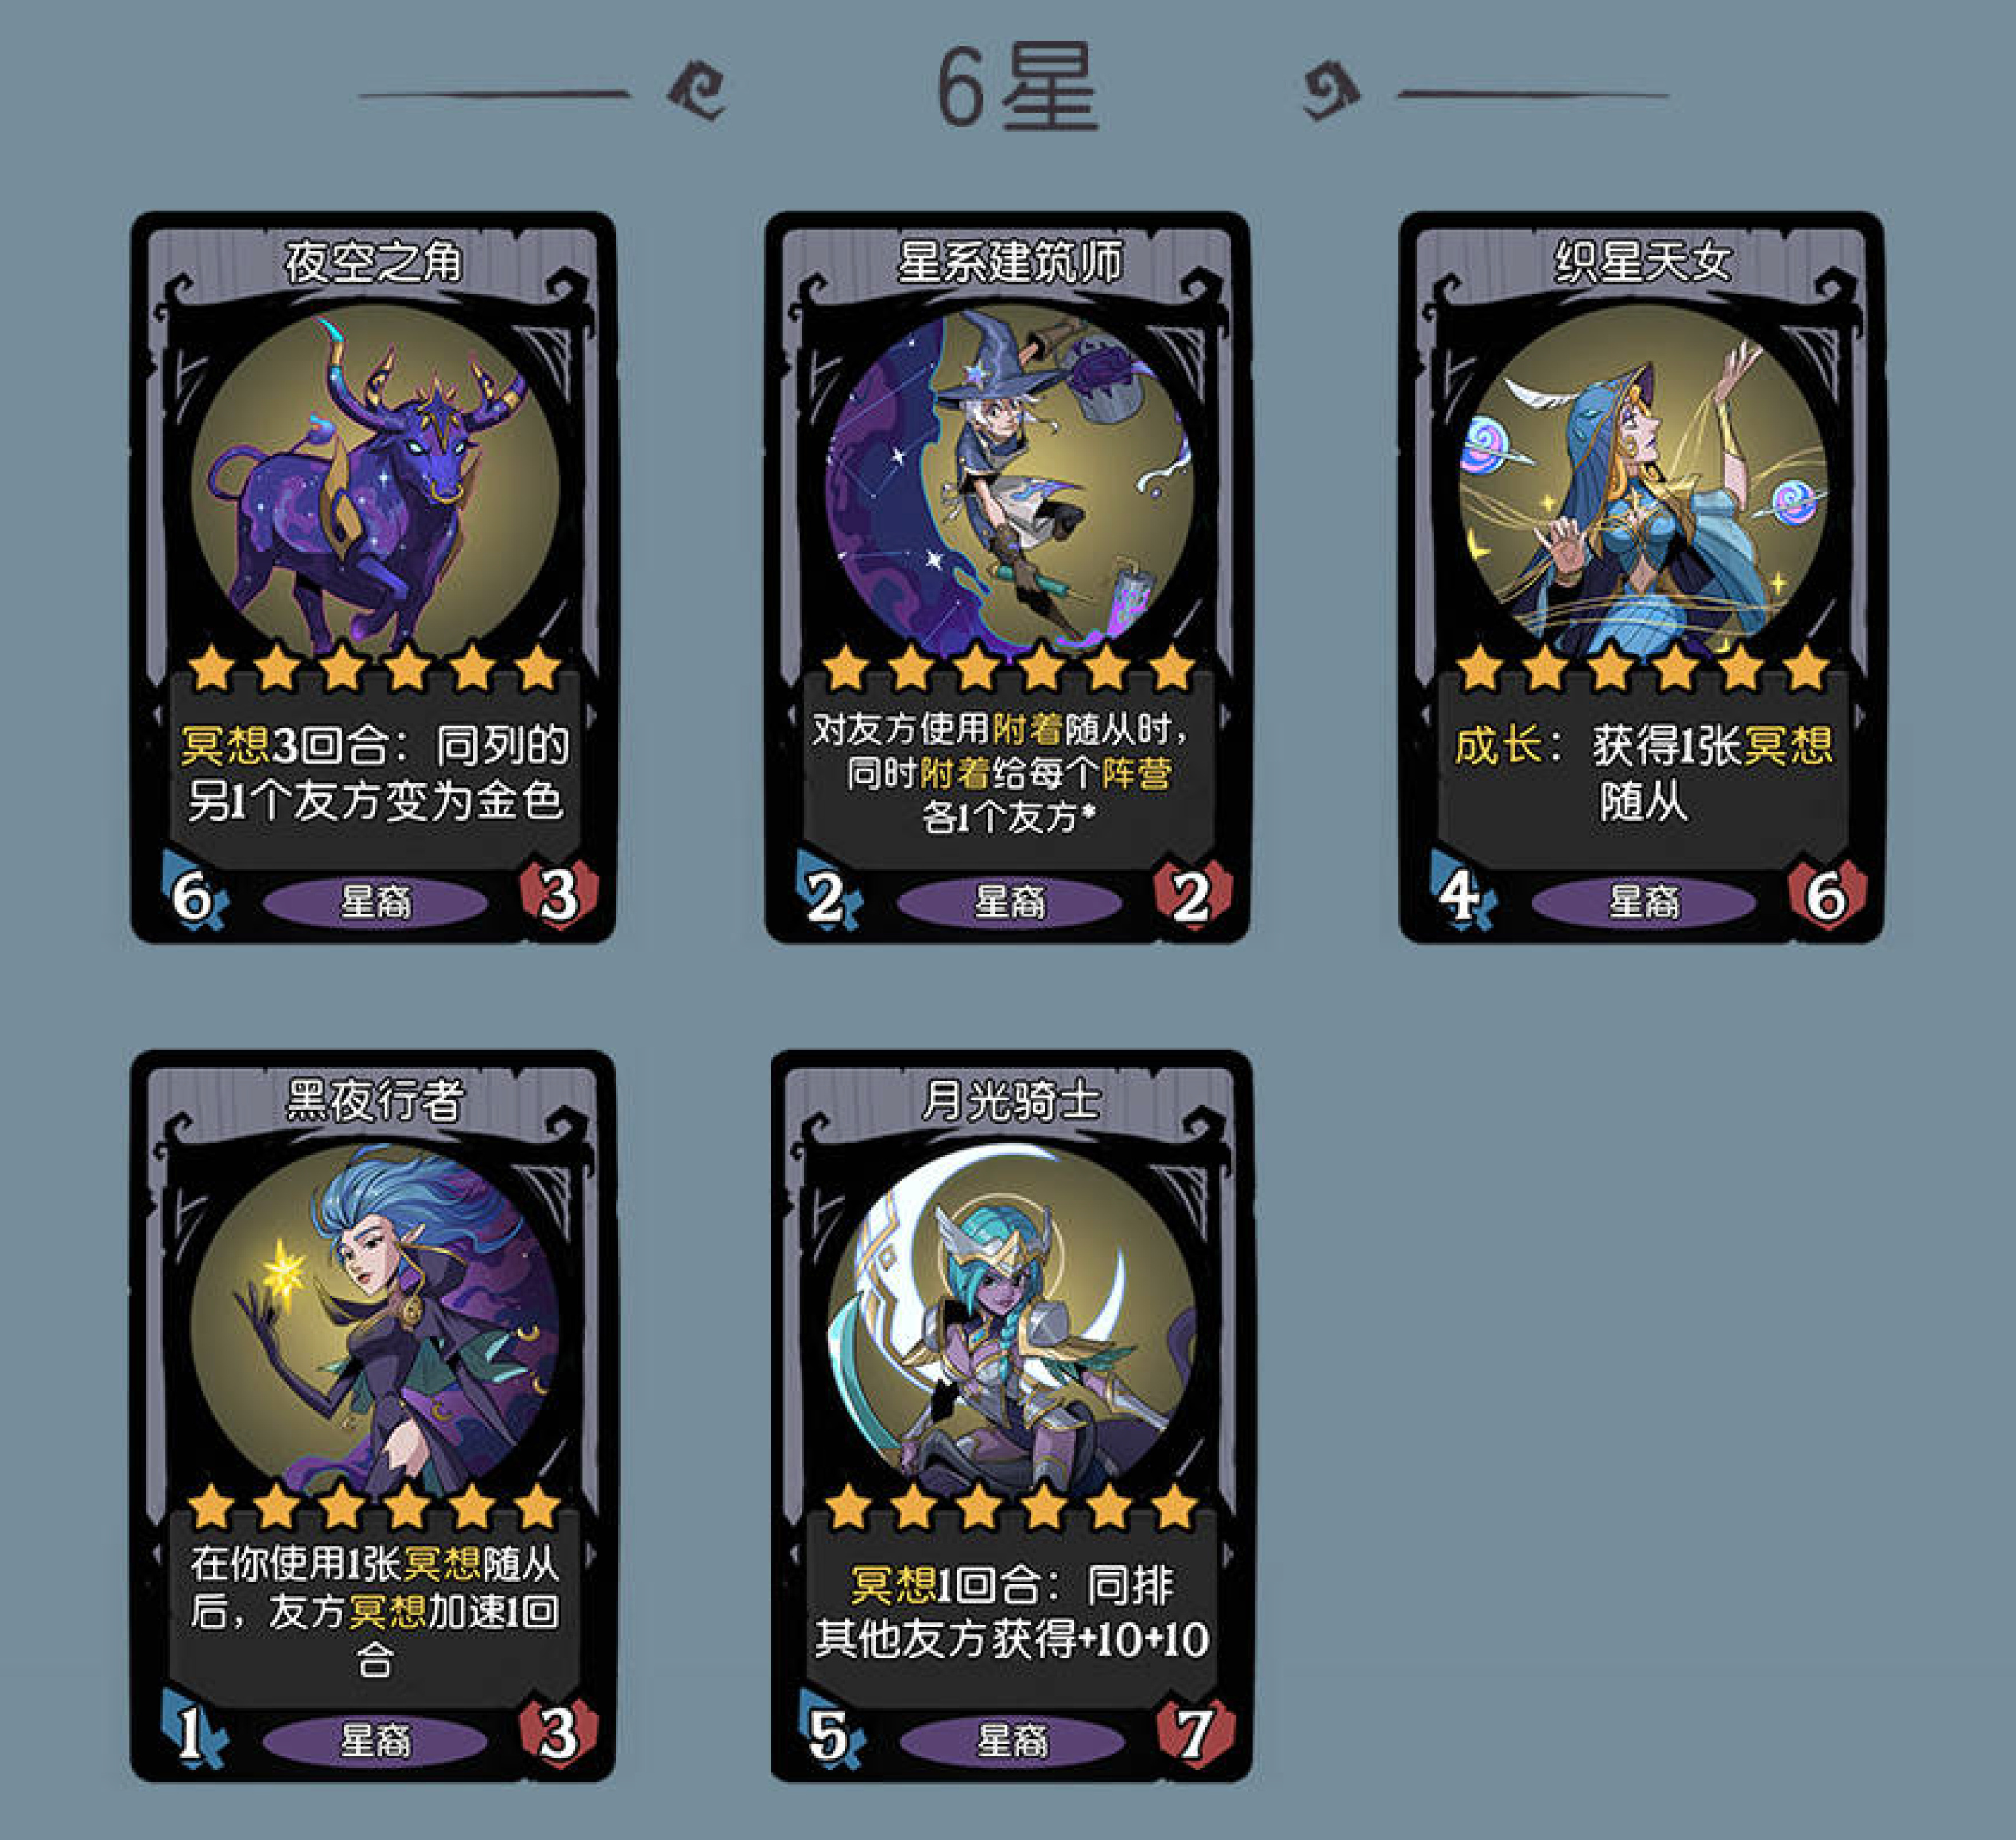Click health value 3 shield icon on 夜空之角

(559, 893)
